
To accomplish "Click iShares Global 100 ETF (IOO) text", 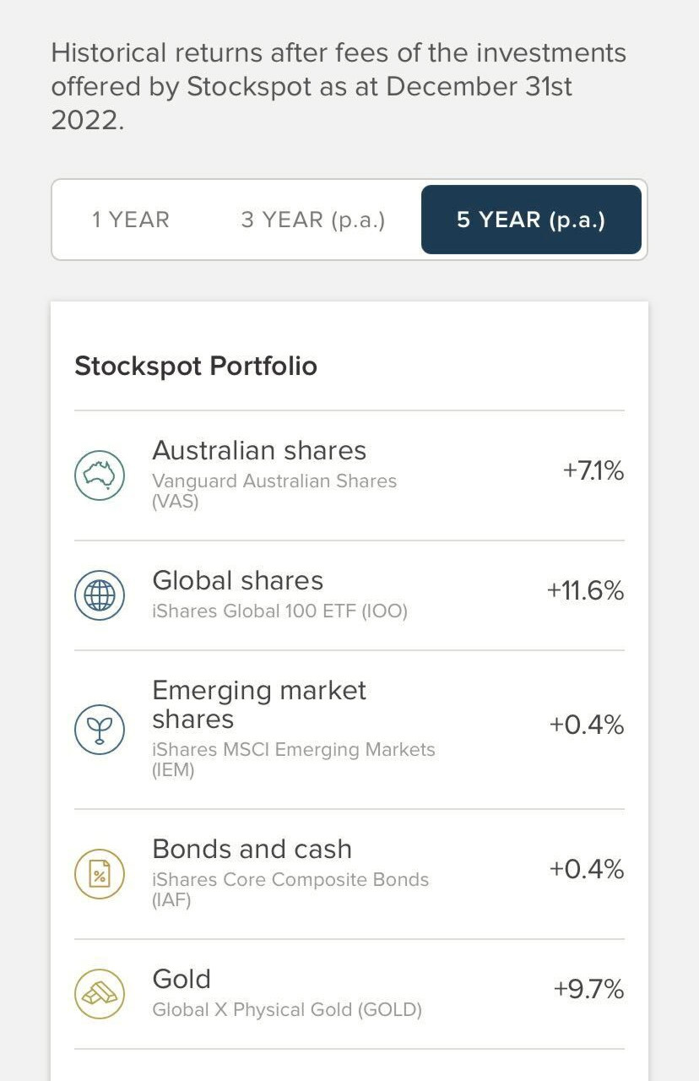I will click(279, 611).
